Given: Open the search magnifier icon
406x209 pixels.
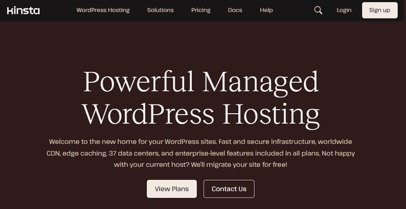Looking at the screenshot, I should click(x=318, y=10).
